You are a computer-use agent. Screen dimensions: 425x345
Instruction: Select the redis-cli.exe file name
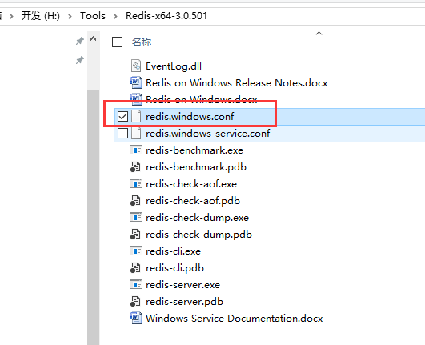(x=173, y=251)
